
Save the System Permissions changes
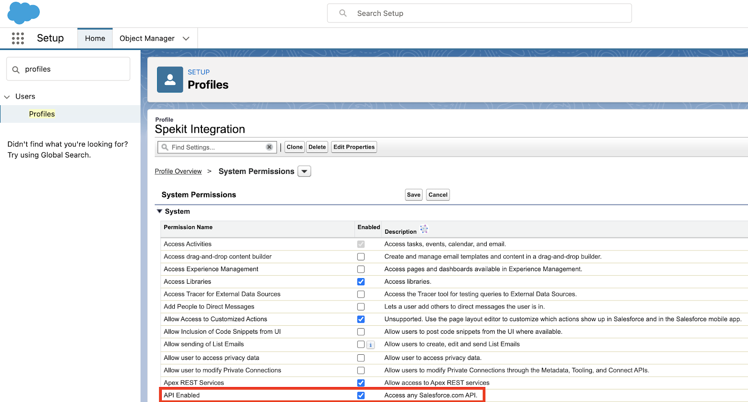click(x=414, y=195)
